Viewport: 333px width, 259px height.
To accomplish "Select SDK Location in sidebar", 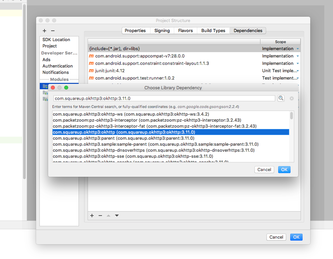I will (x=56, y=40).
